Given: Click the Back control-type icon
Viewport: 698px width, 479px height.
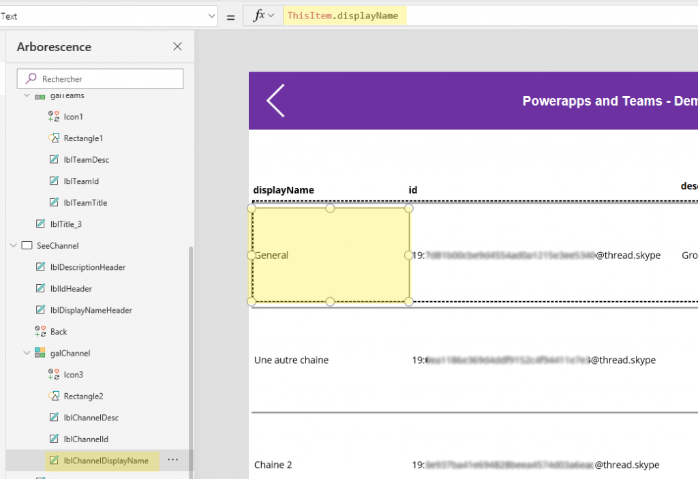Looking at the screenshot, I should 40,331.
